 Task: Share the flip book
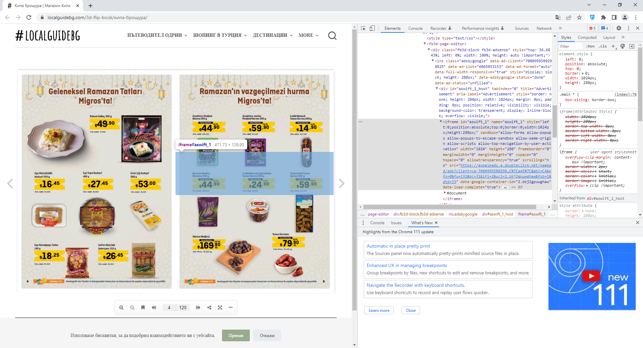tap(209, 308)
